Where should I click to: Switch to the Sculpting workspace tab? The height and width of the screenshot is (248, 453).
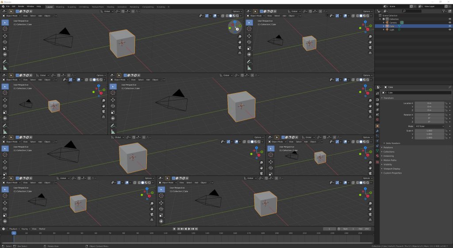coord(71,7)
